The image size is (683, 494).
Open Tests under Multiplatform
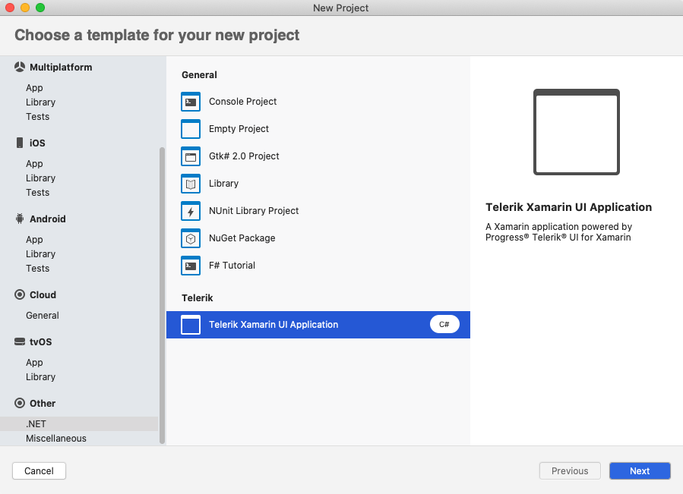point(37,117)
